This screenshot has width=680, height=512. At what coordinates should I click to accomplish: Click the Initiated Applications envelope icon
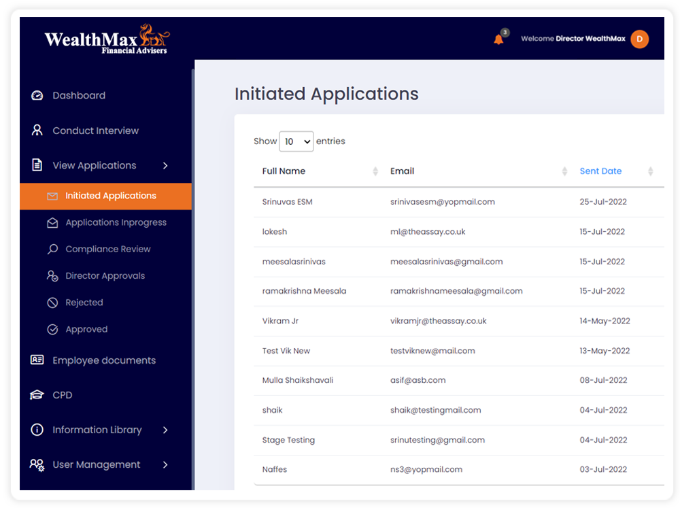click(52, 196)
